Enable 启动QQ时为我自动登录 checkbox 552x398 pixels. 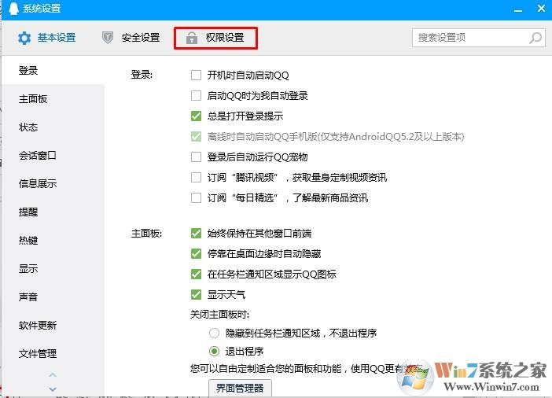(x=196, y=95)
